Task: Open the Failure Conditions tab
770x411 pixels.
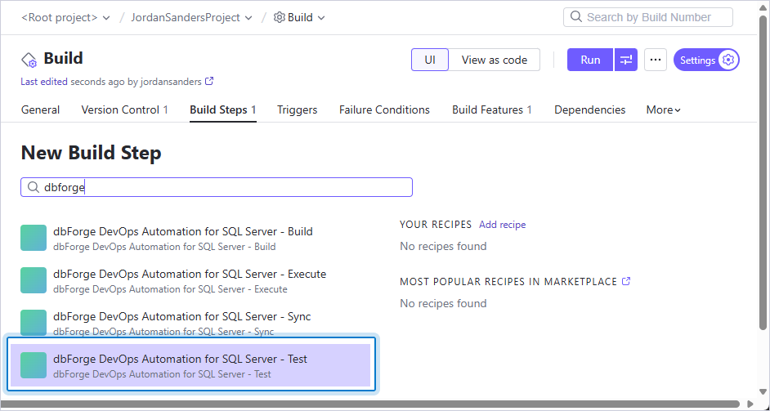Action: click(384, 110)
